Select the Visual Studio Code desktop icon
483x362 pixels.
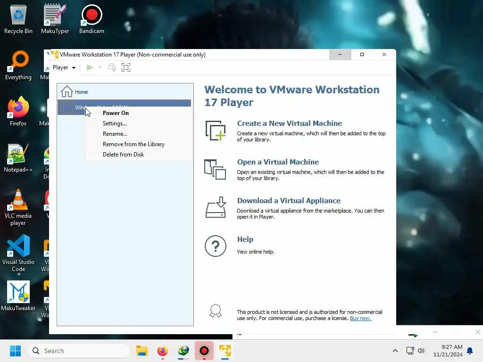coord(18,254)
